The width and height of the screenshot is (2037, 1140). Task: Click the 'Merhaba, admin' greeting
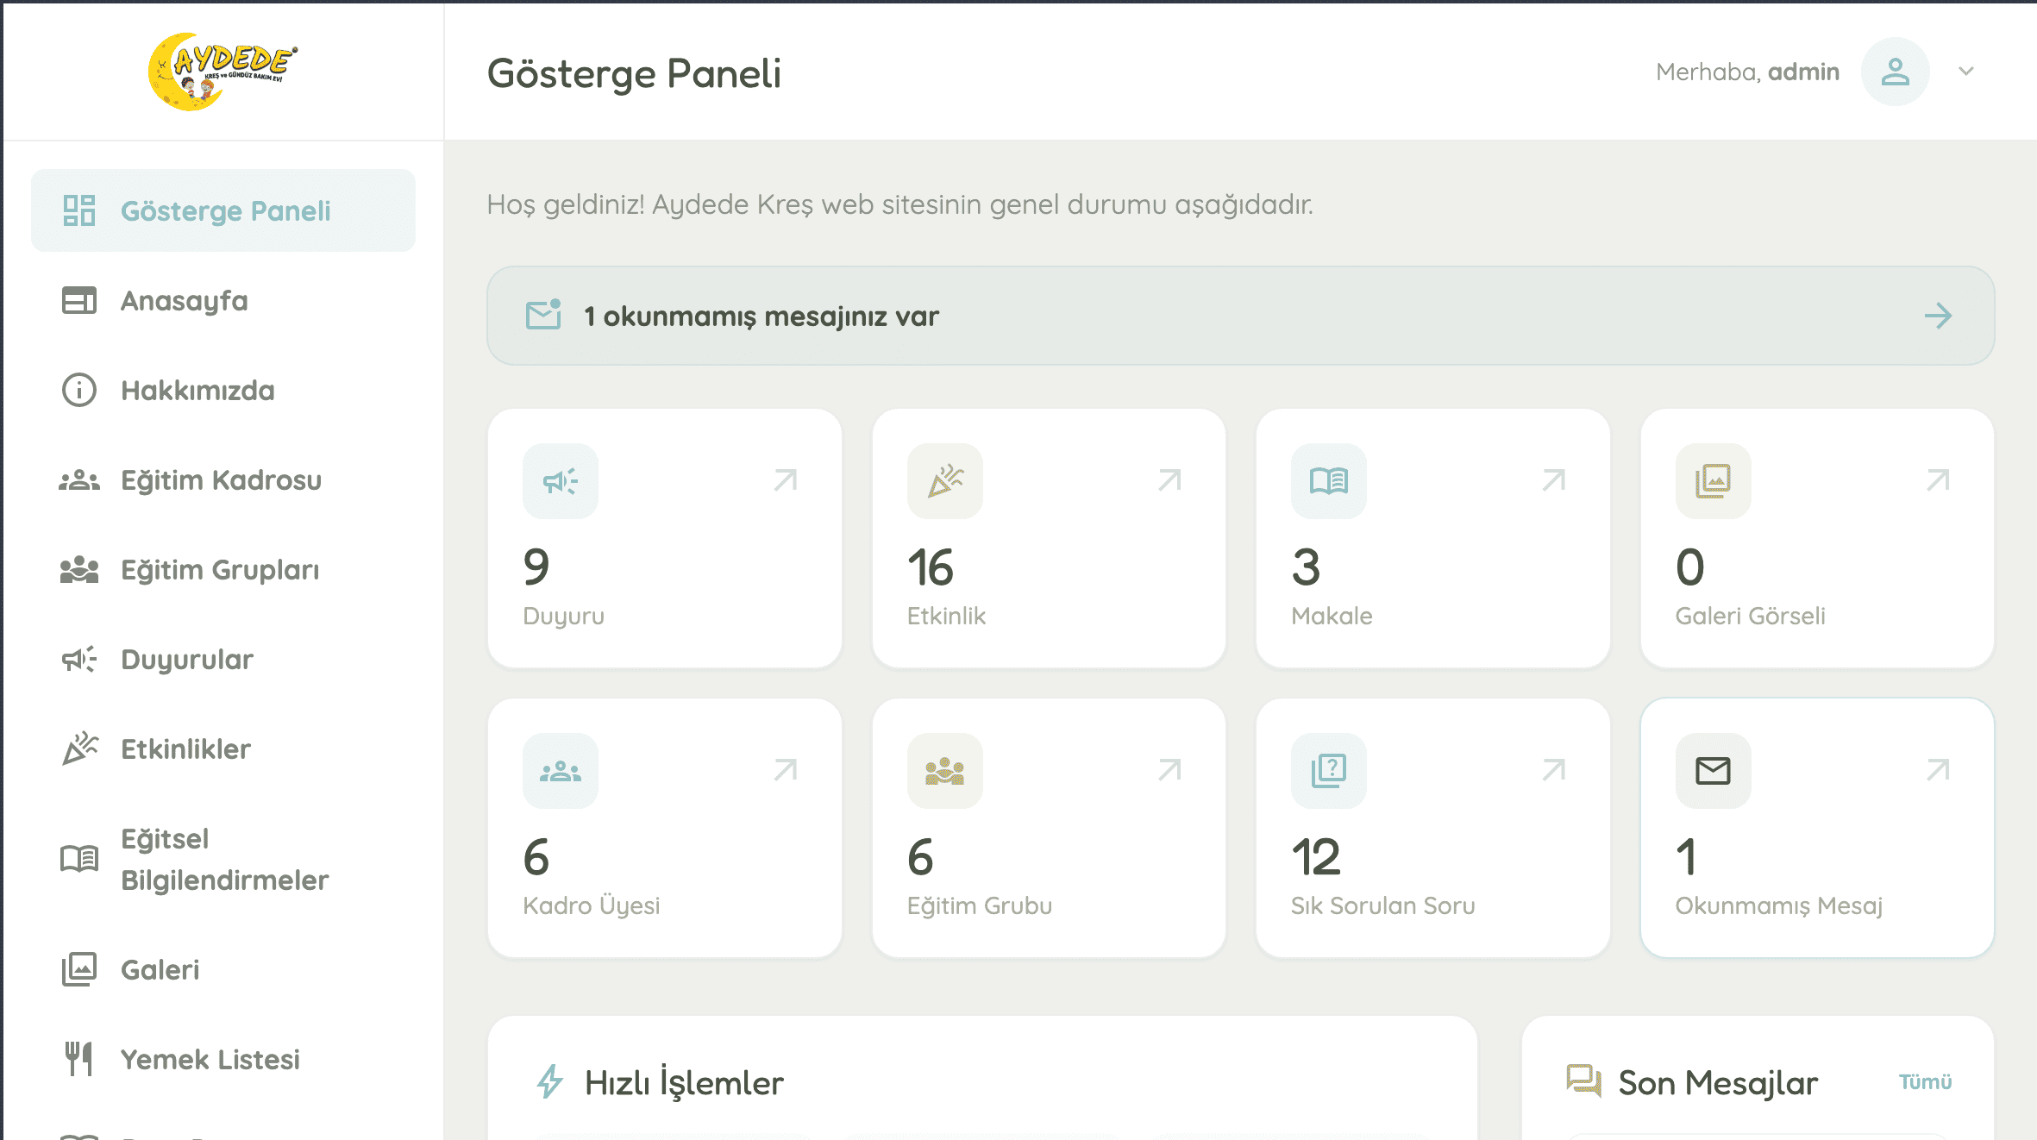1747,72
